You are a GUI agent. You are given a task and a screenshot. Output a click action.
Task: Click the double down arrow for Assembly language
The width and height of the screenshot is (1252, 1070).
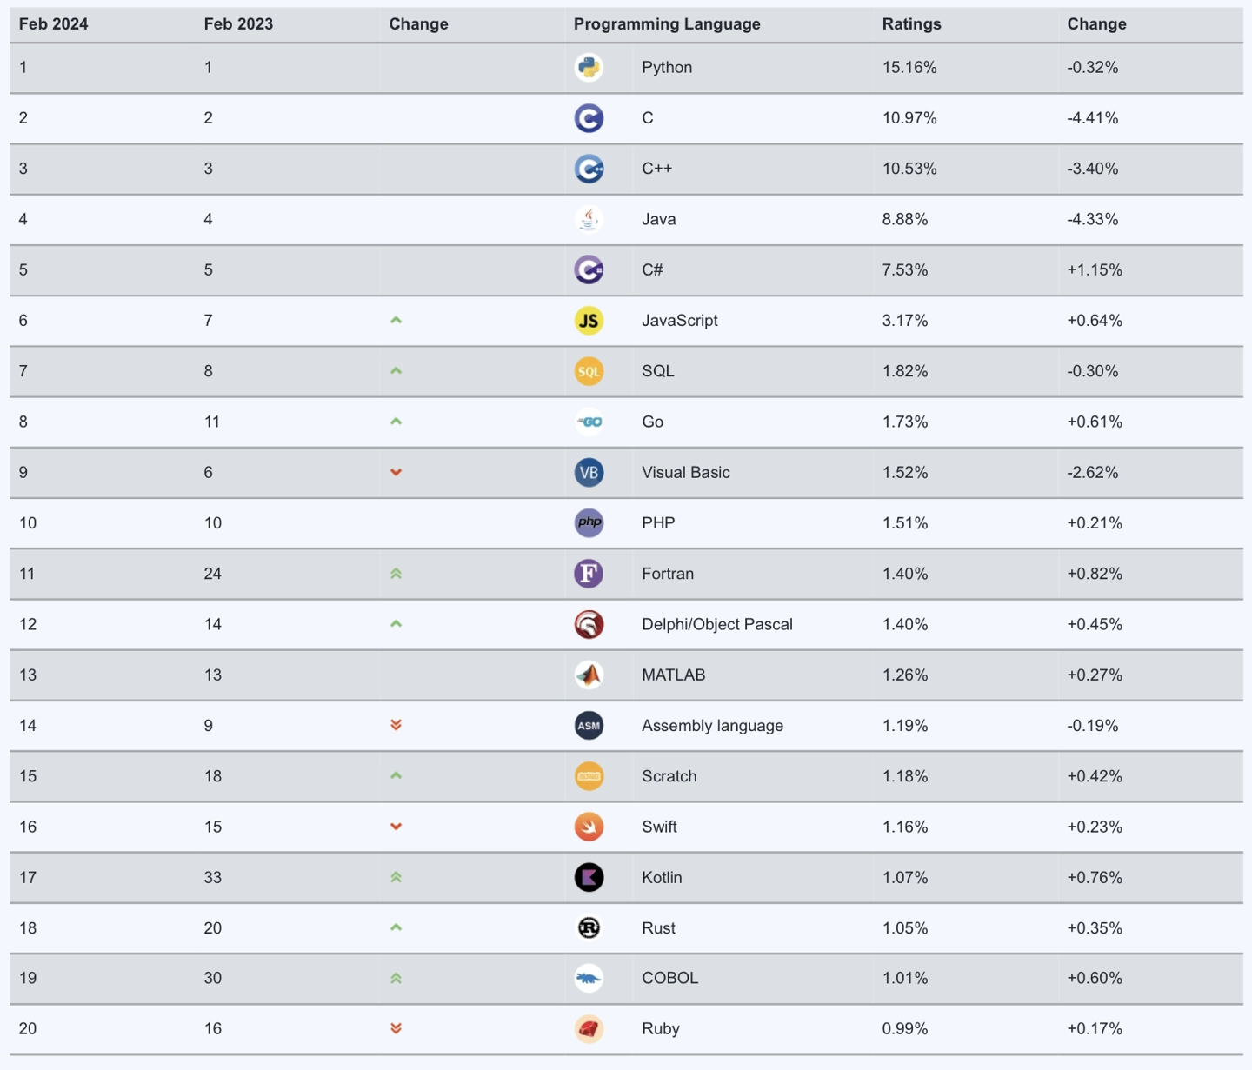[x=396, y=725]
